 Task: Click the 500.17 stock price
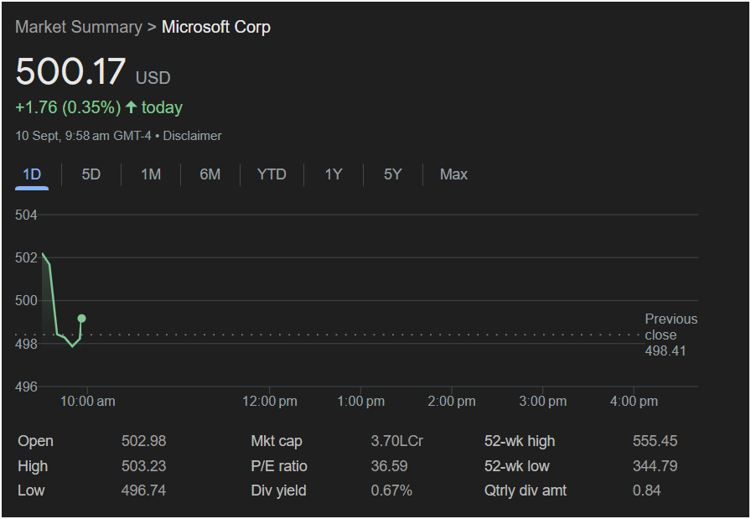click(x=70, y=71)
